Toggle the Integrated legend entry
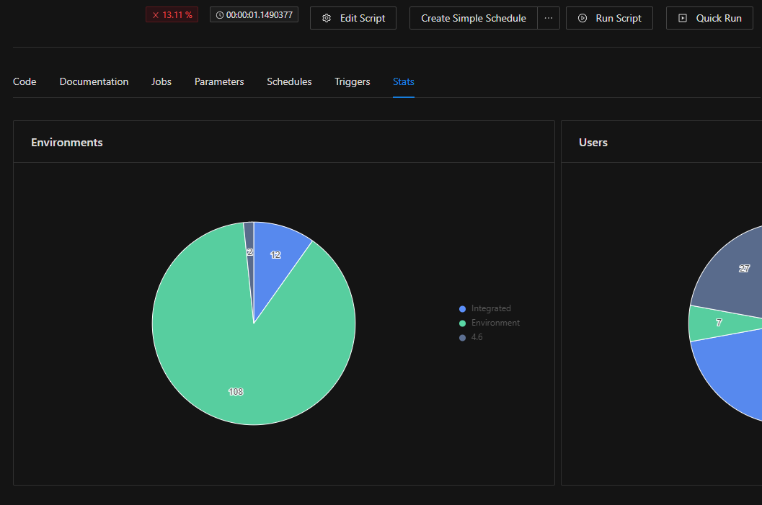The height and width of the screenshot is (505, 762). [490, 308]
